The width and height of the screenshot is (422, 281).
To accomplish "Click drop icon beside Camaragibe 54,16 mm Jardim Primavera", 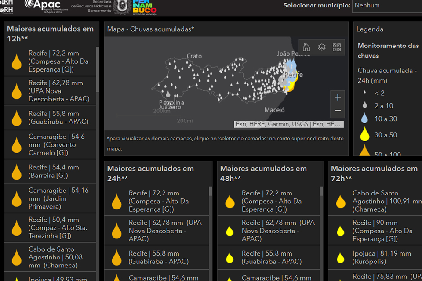I will click(17, 199).
